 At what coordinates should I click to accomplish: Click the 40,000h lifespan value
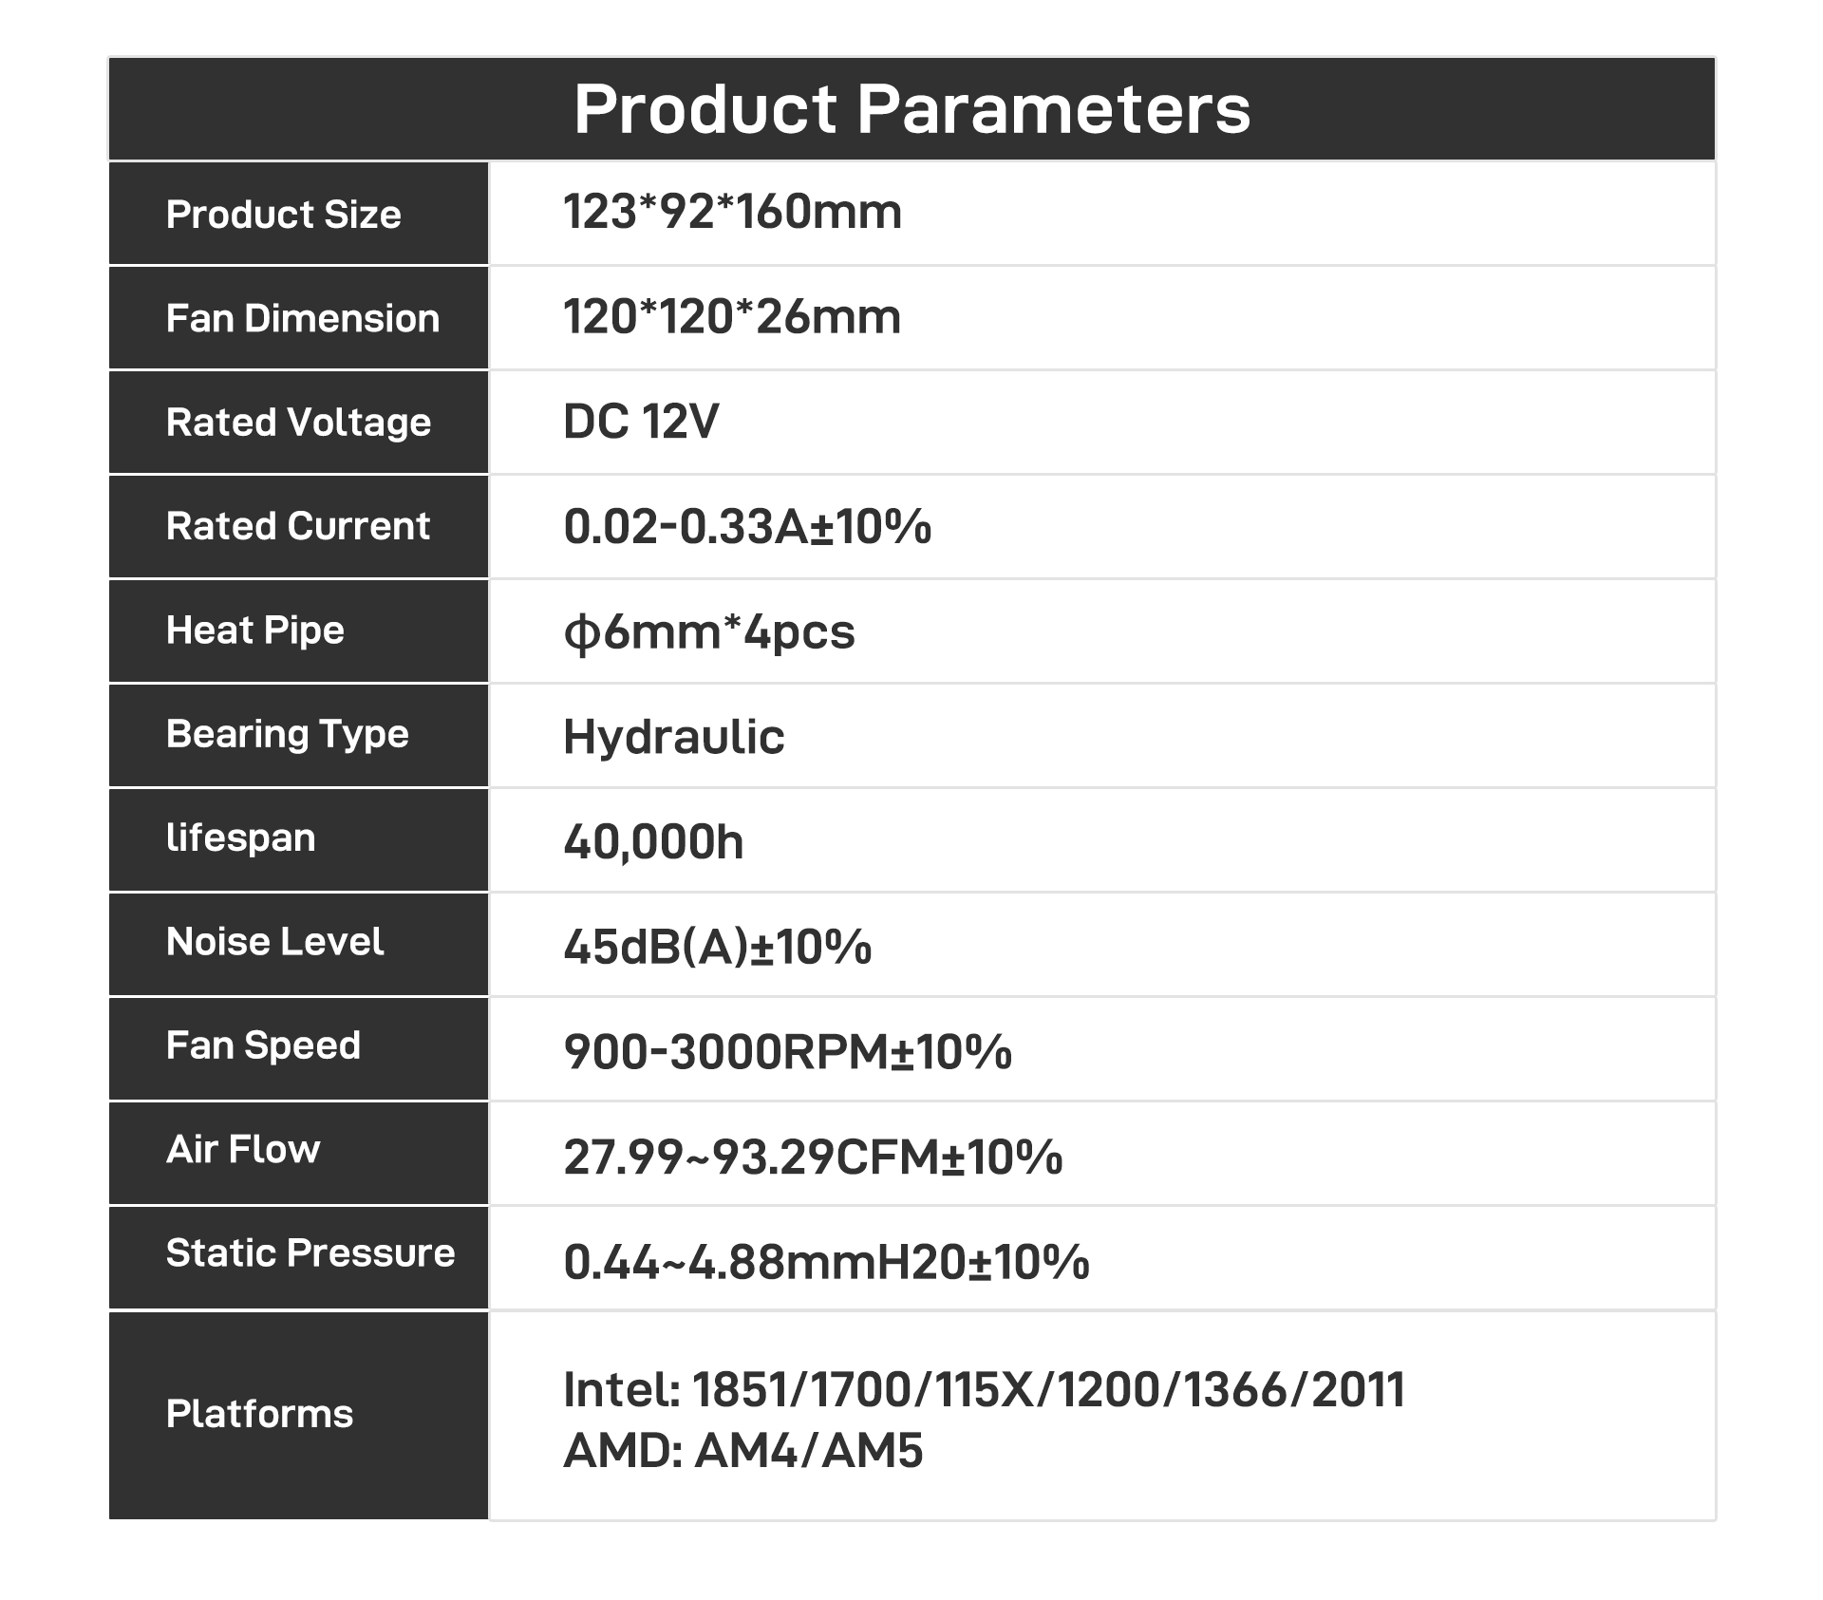pyautogui.click(x=653, y=842)
